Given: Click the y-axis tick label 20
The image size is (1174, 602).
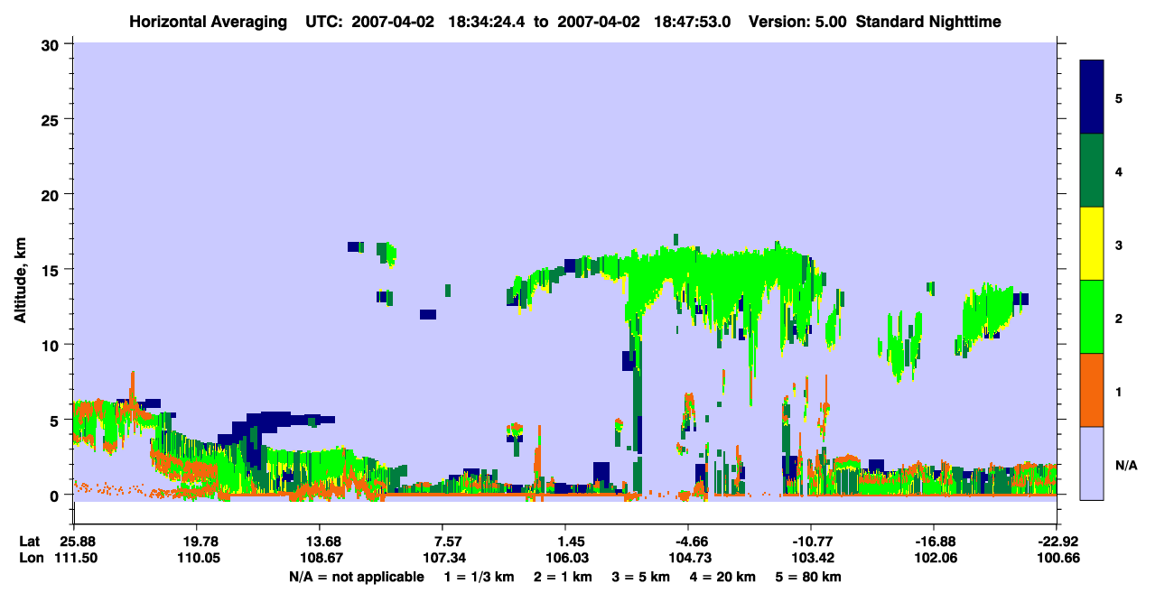Looking at the screenshot, I should 51,194.
